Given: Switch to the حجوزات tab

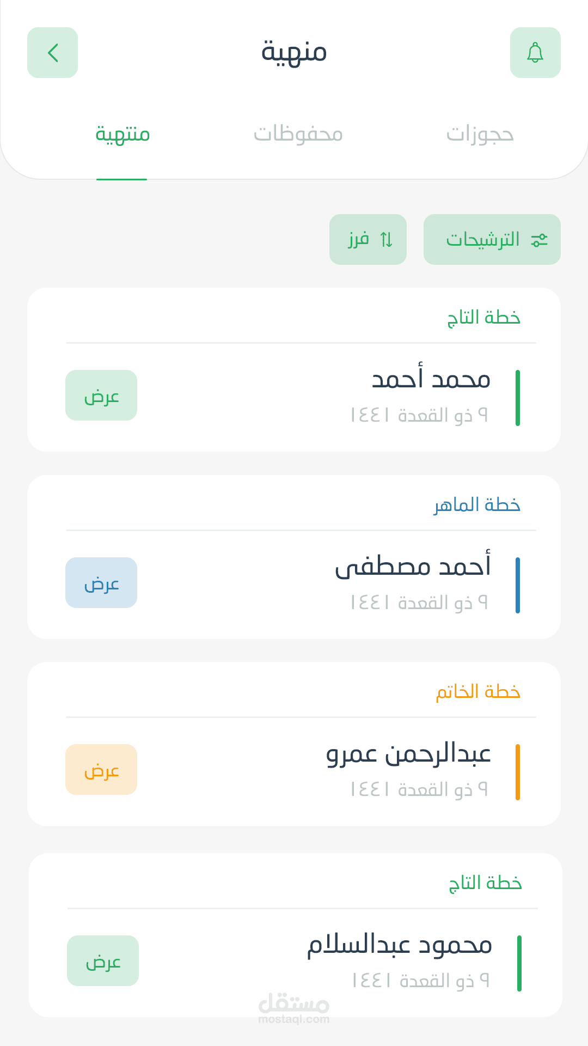Looking at the screenshot, I should pyautogui.click(x=480, y=134).
